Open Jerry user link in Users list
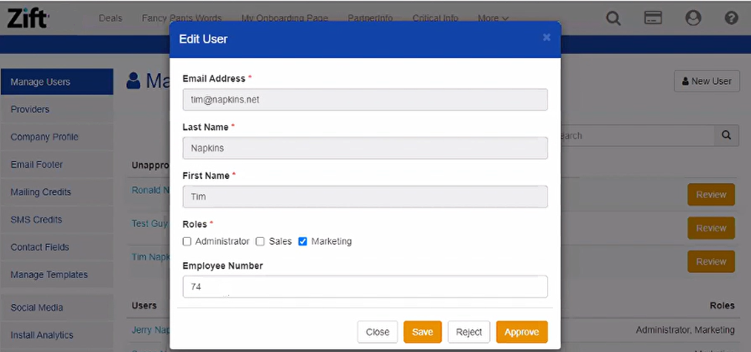This screenshot has height=352, width=751. coord(149,330)
